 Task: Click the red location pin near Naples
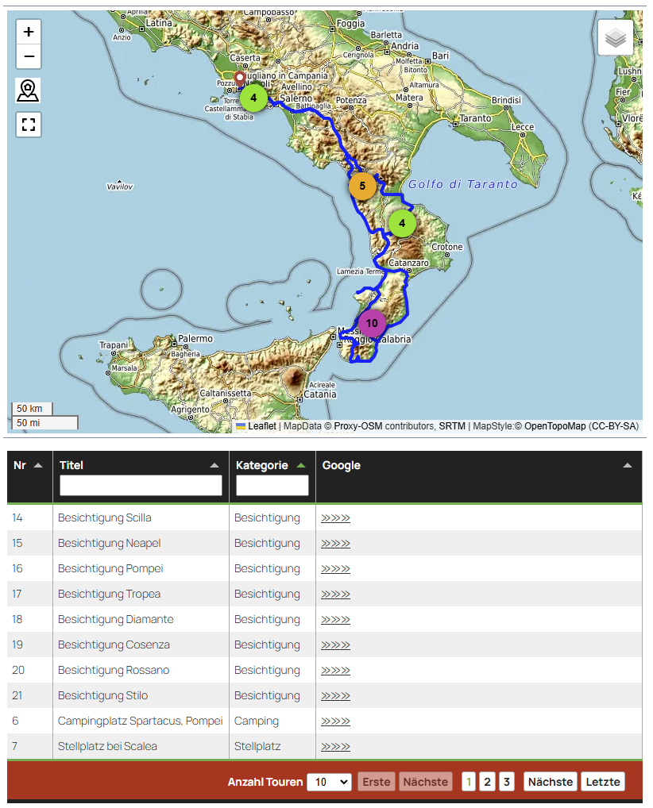click(x=239, y=79)
